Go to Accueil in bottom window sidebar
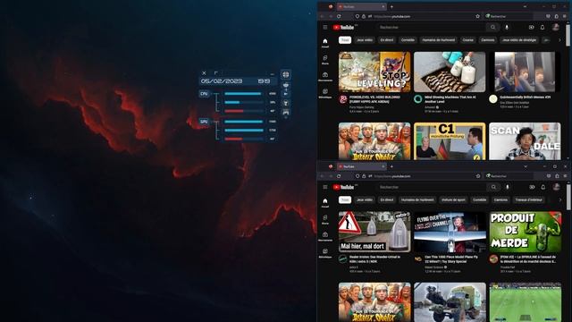The height and width of the screenshot is (322, 572). (325, 203)
